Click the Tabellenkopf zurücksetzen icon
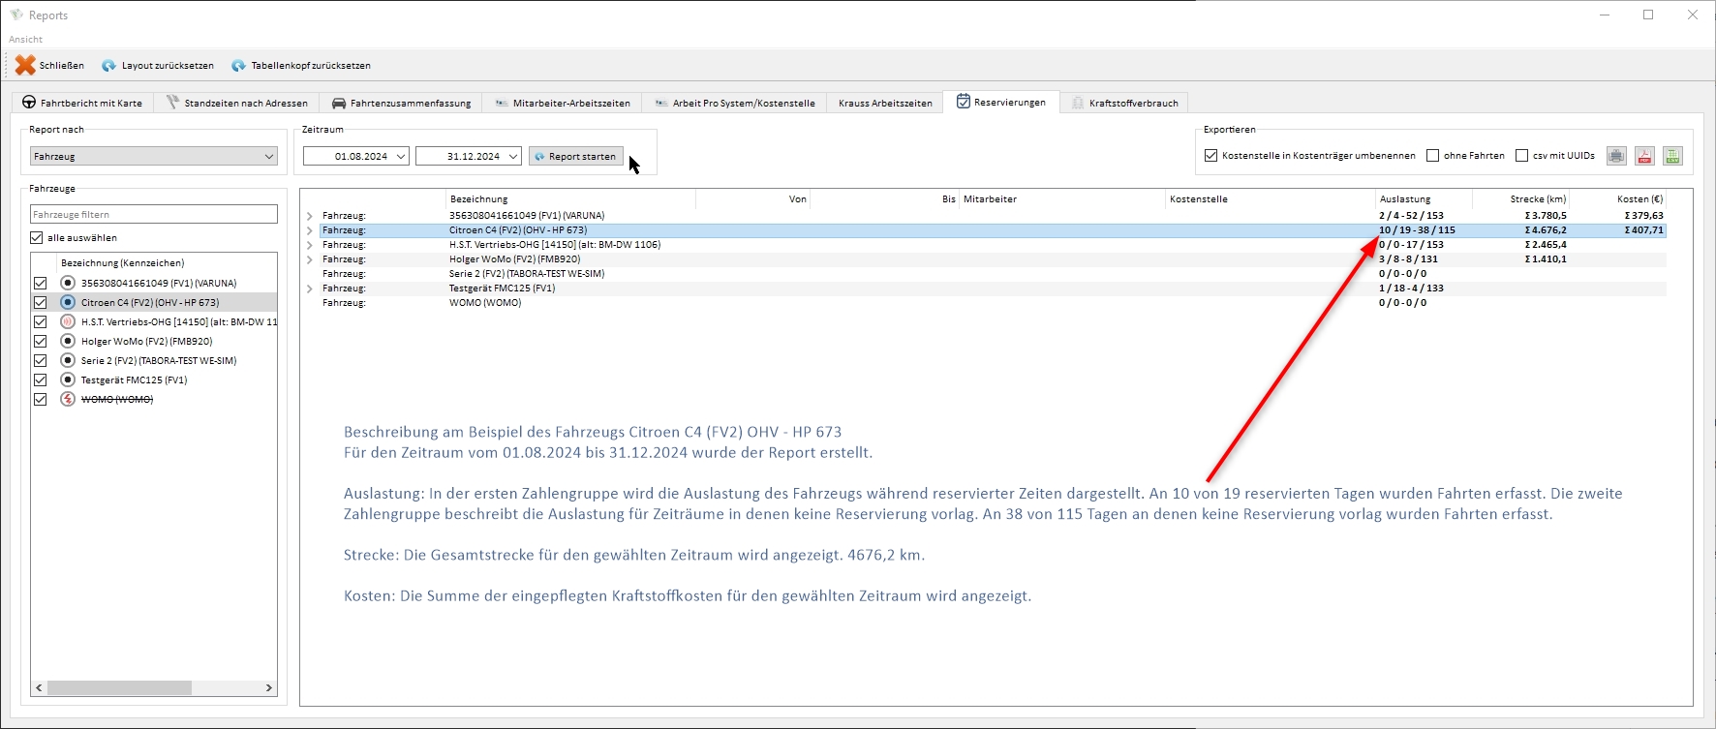1716x729 pixels. tap(238, 66)
